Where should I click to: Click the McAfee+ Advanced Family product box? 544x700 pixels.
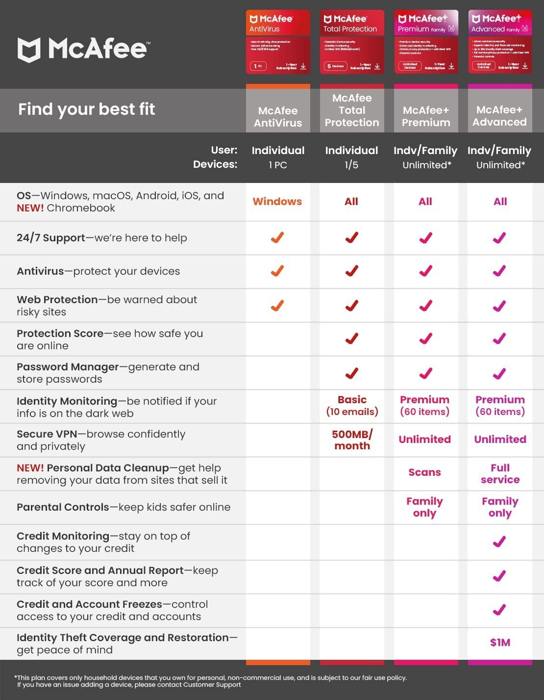pos(500,42)
